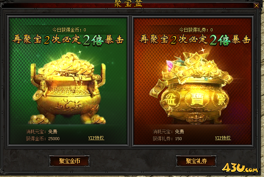The image size is (264, 177).
Task: Click the 聚宝盆 window title
Action: pos(128,3)
